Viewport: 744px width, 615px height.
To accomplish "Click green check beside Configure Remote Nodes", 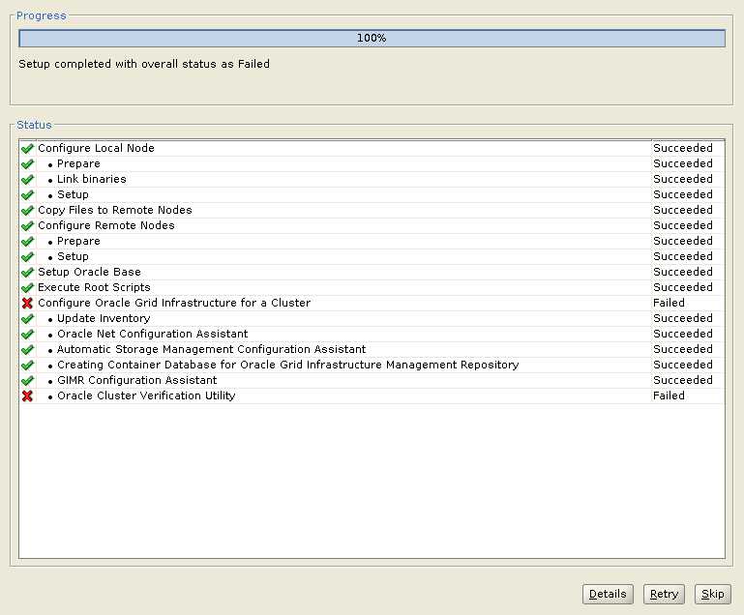I will pyautogui.click(x=27, y=225).
